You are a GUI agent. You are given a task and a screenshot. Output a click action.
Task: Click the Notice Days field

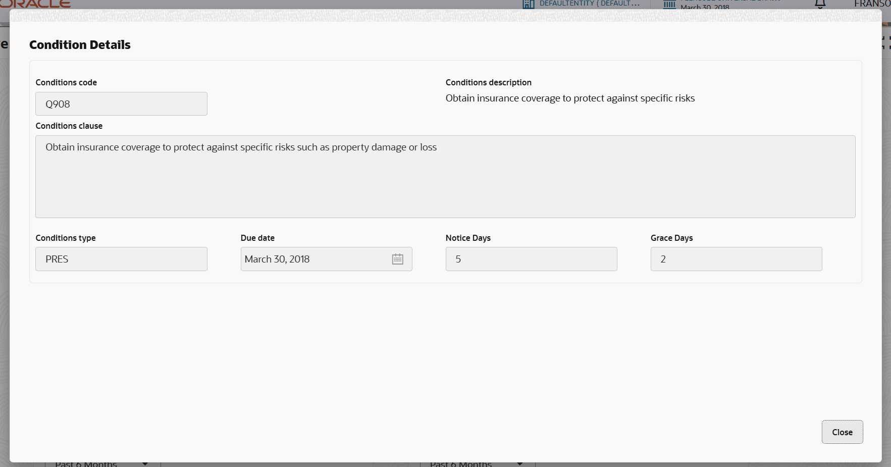531,259
